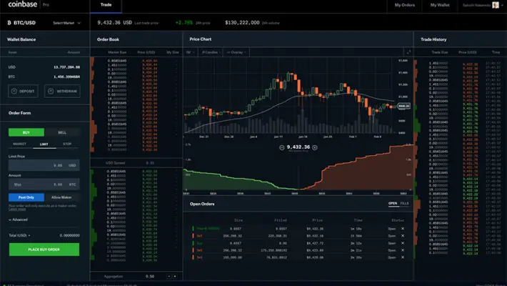The height and width of the screenshot is (286, 507).
Task: Click the plus icon beside mid-market price
Action: pos(315,147)
